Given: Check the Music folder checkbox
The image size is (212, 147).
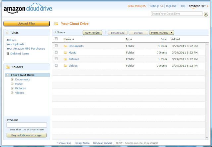Looking at the screenshot, I should tap(56, 52).
